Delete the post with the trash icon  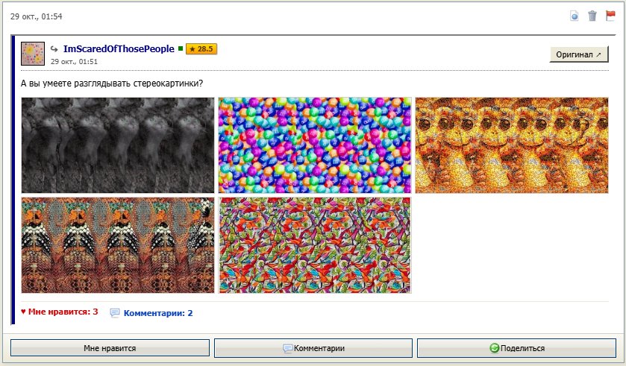coord(592,16)
